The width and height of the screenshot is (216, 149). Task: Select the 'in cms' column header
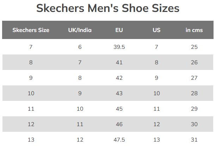click(x=194, y=30)
